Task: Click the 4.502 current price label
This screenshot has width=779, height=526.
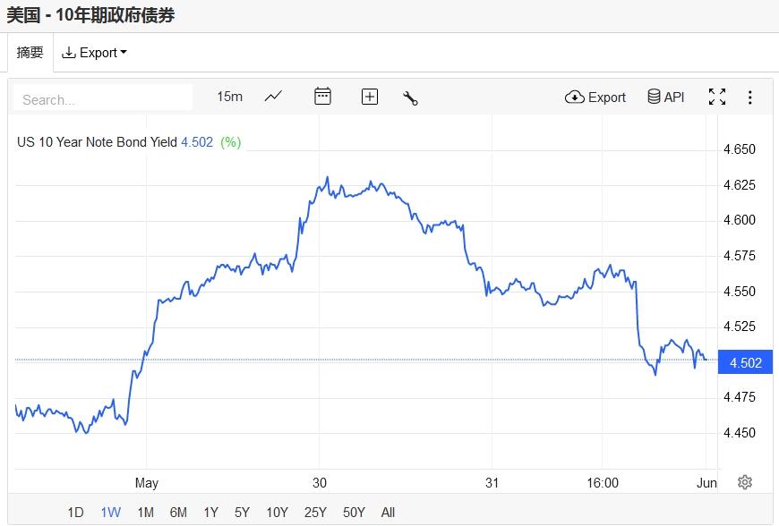Action: [x=745, y=362]
